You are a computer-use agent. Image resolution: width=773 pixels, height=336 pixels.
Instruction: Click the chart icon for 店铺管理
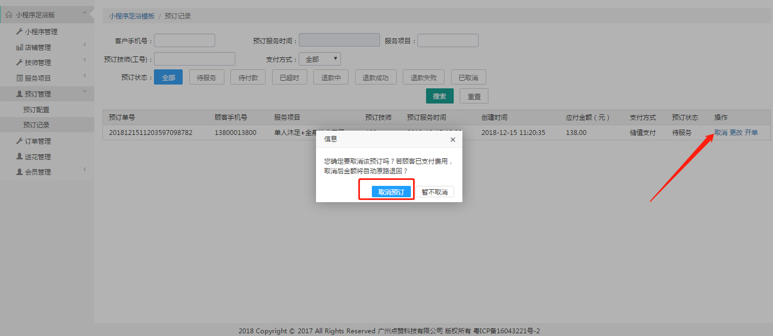pos(20,47)
